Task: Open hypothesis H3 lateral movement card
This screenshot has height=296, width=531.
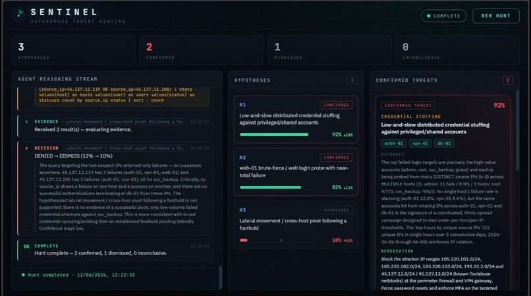Action: click(296, 225)
